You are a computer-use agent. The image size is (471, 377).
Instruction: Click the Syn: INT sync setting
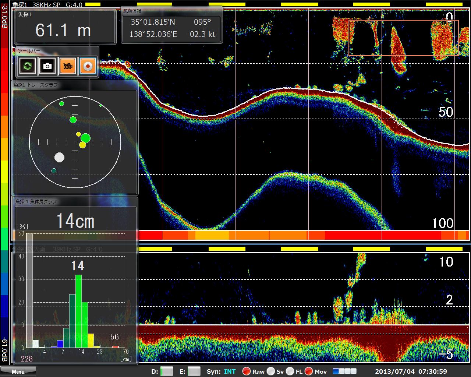[x=221, y=371]
